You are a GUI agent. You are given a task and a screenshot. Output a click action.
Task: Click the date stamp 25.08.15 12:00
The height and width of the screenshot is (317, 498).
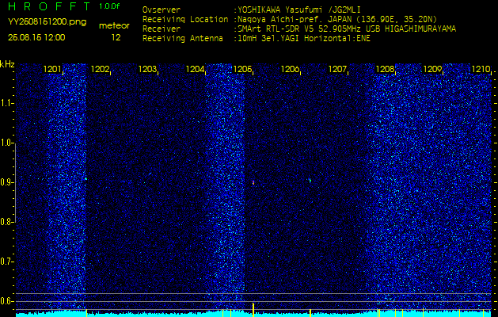point(36,37)
